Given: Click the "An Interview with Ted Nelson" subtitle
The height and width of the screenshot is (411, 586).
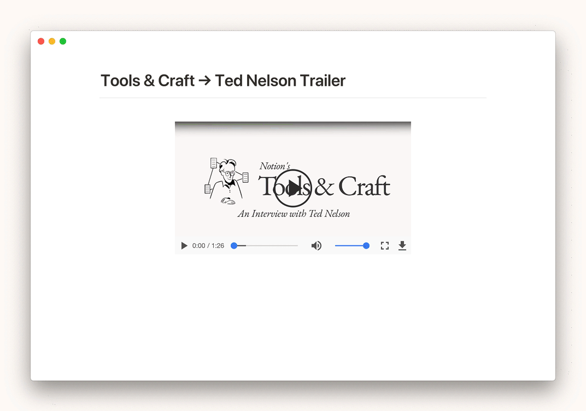Looking at the screenshot, I should pyautogui.click(x=294, y=214).
